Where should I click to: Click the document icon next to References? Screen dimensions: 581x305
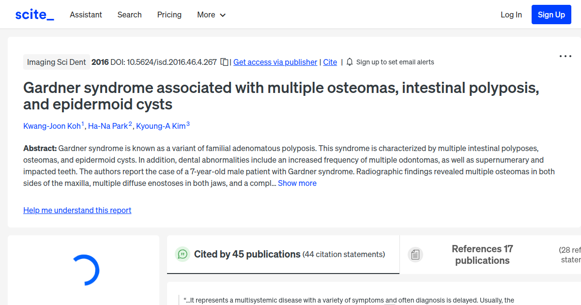coord(415,254)
